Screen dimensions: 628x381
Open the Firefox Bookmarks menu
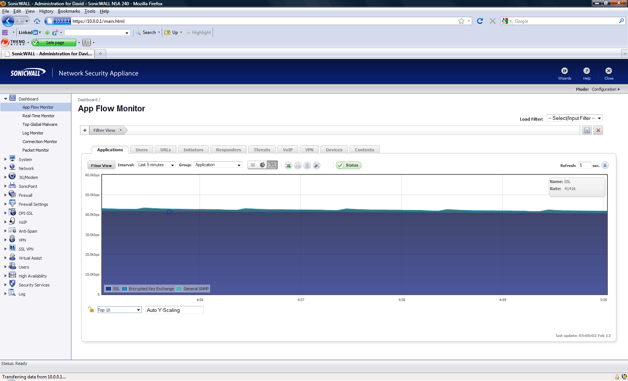(x=69, y=11)
